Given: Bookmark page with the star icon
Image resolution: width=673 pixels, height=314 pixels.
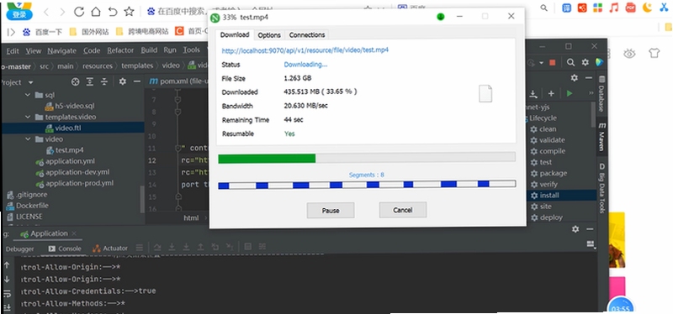Looking at the screenshot, I should (129, 12).
